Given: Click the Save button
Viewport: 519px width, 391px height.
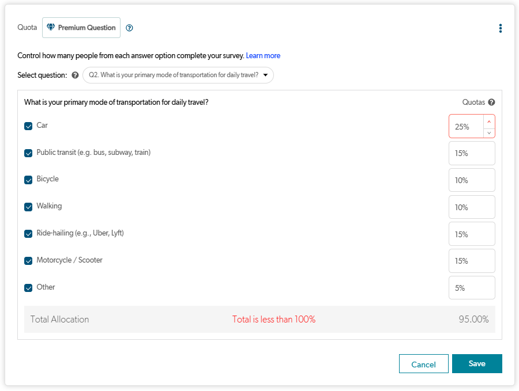Looking at the screenshot, I should [477, 364].
